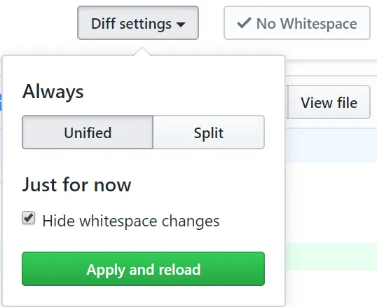Toggle whitespace hiding via its label text
The height and width of the screenshot is (307, 377).
coord(131,221)
